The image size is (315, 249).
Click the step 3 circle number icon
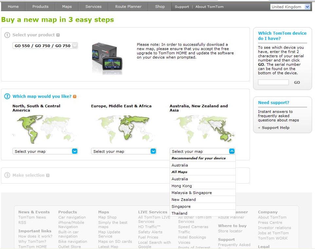click(7, 175)
